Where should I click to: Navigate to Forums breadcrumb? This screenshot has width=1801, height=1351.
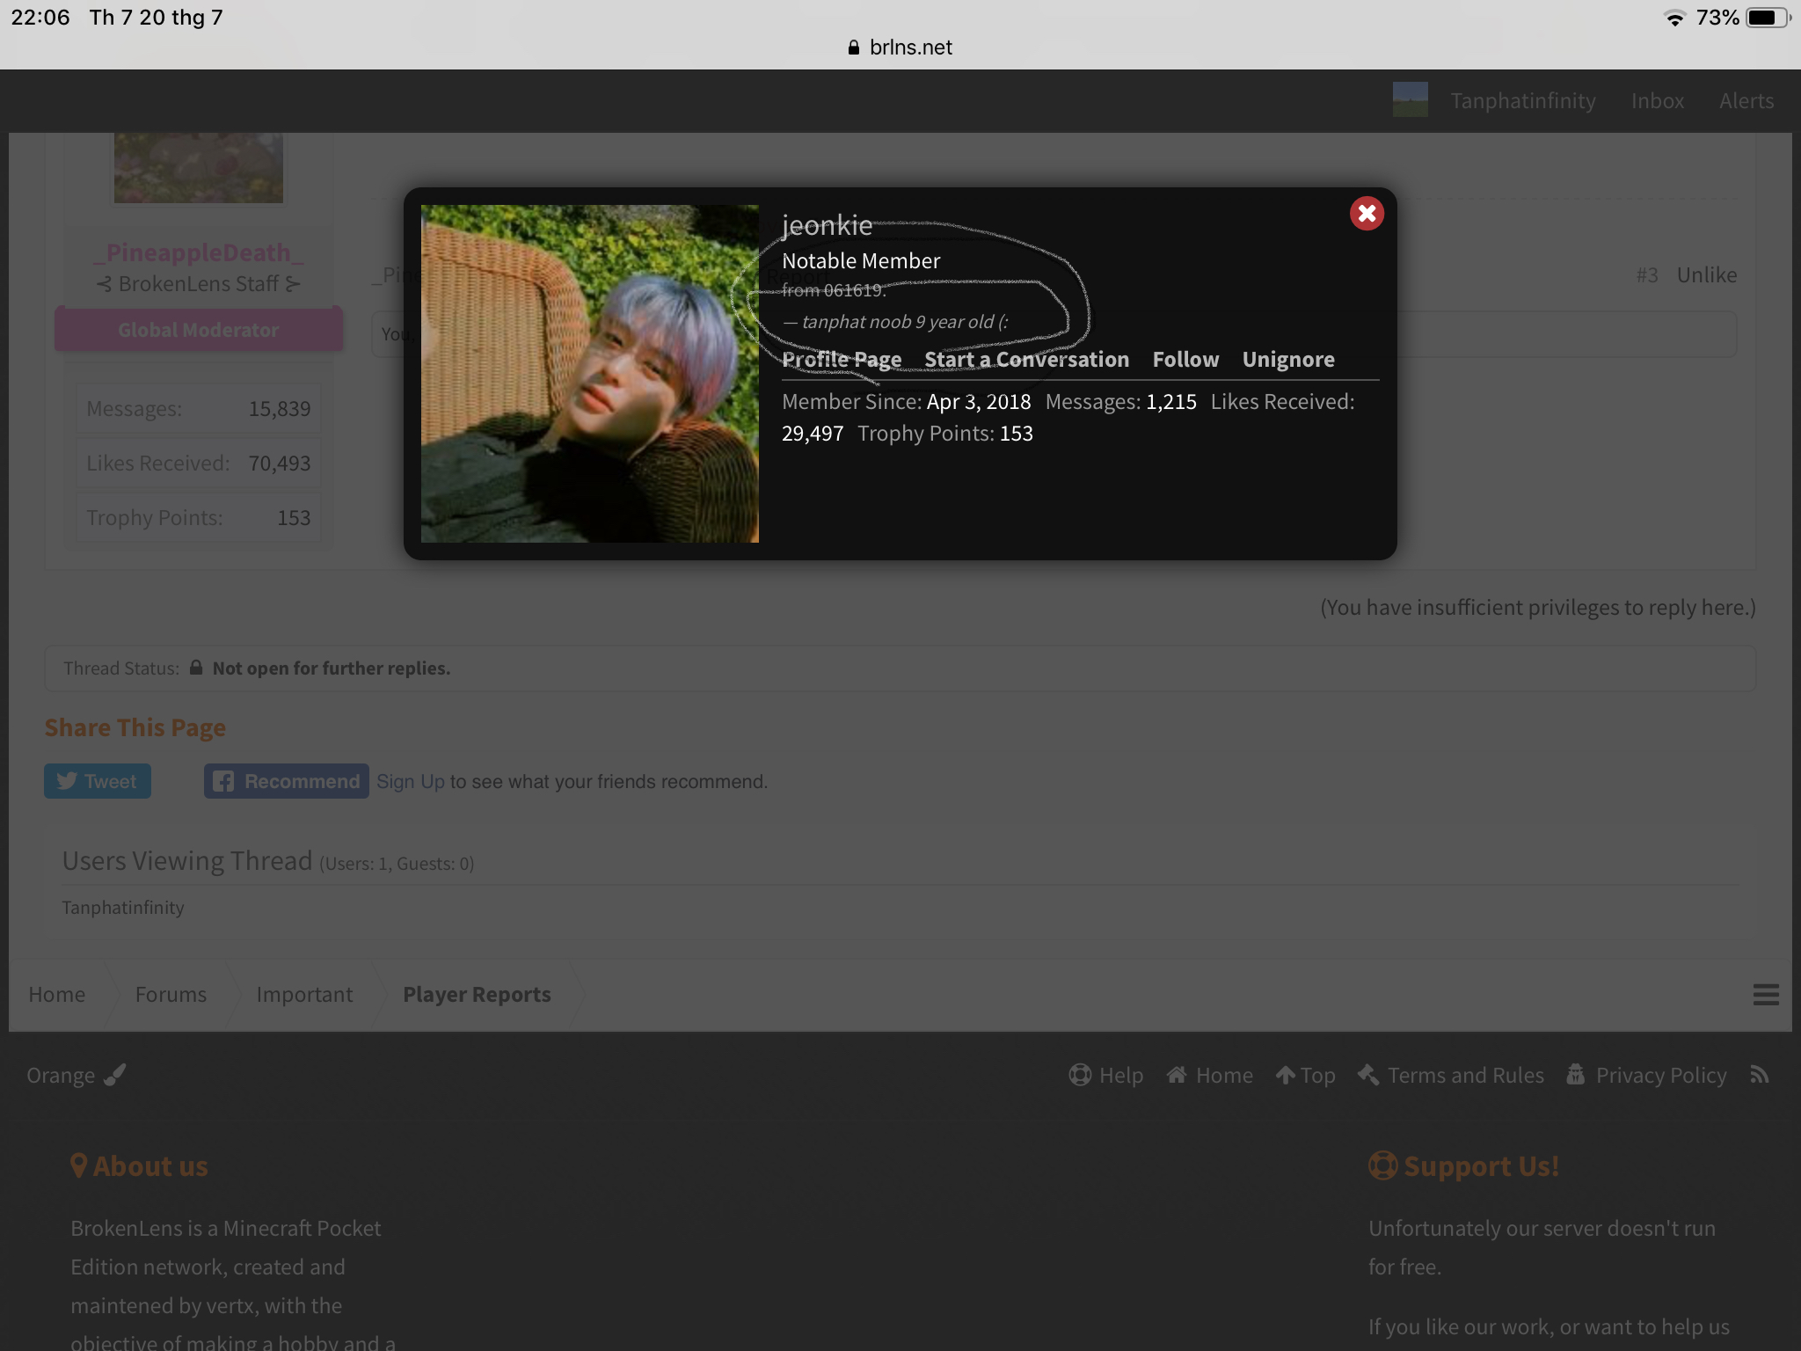coord(171,995)
